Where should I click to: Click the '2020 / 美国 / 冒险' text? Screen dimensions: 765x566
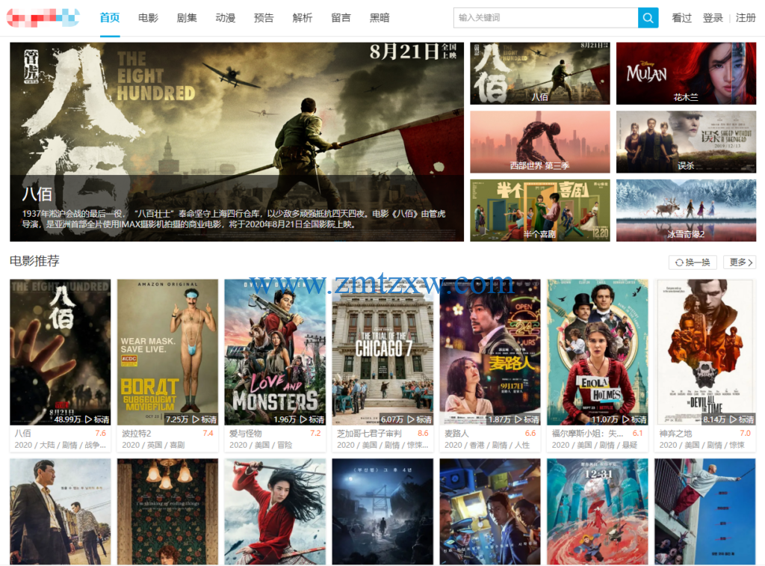261,445
